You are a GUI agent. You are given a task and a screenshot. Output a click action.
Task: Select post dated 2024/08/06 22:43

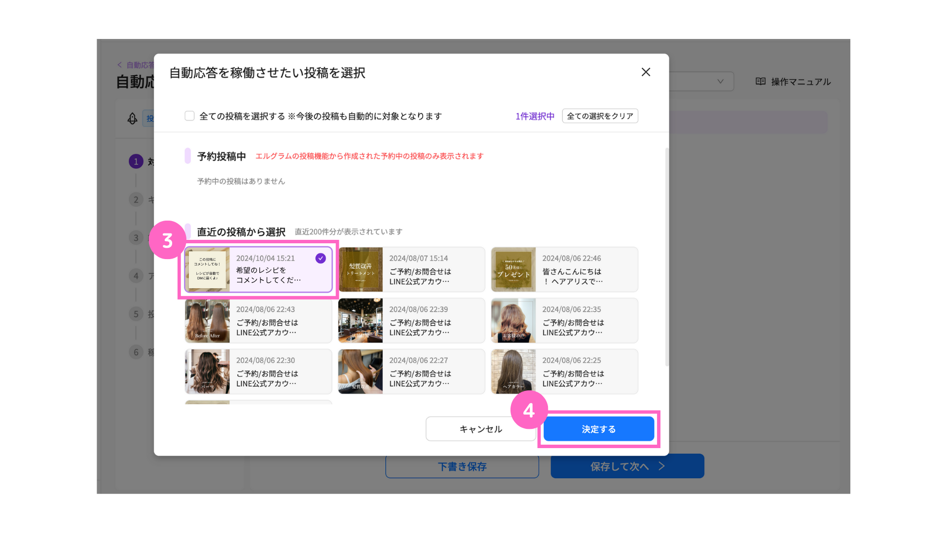(258, 321)
